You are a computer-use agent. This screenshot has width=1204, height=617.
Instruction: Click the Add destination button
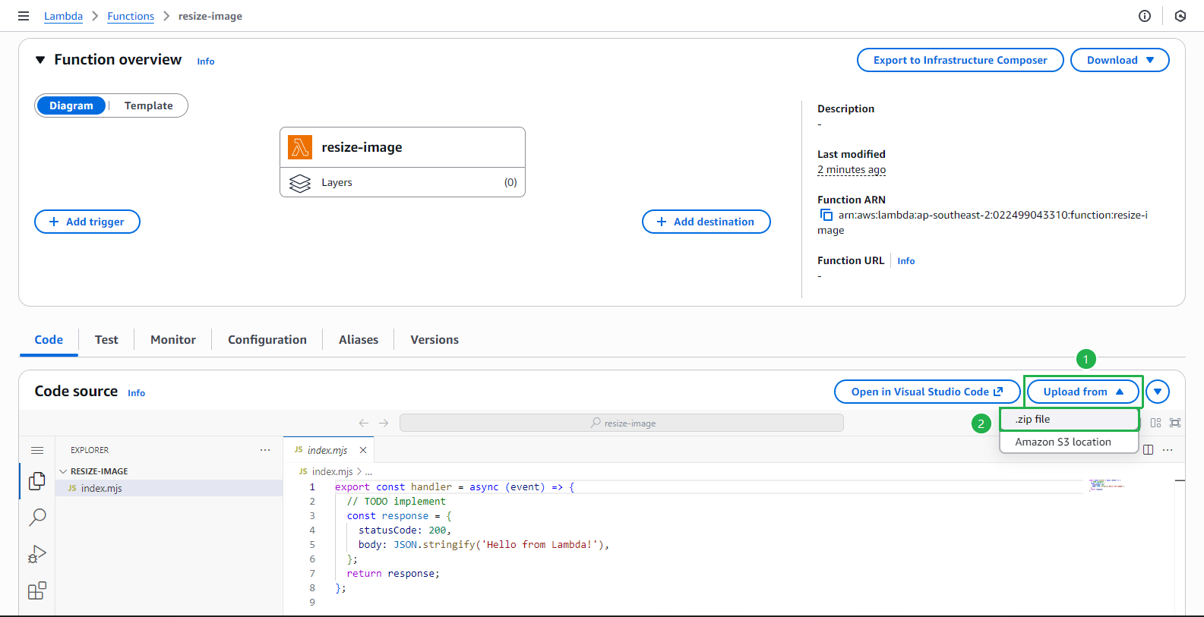pyautogui.click(x=706, y=222)
